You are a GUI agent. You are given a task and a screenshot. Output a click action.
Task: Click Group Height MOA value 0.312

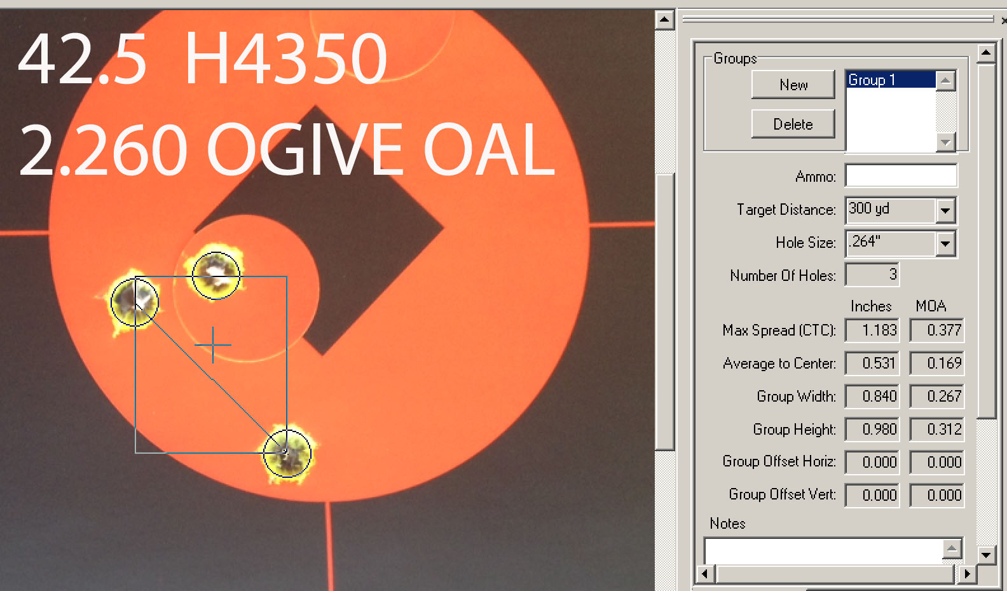point(936,430)
